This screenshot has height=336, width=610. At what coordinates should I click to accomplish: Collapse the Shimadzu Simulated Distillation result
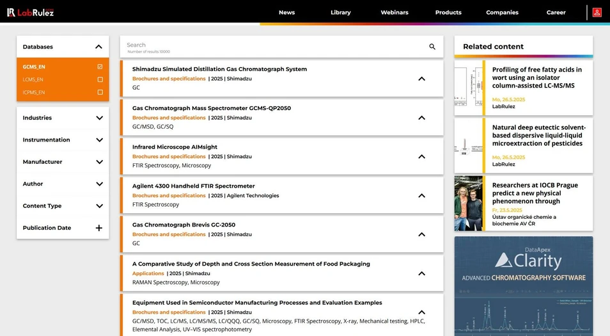tap(421, 79)
